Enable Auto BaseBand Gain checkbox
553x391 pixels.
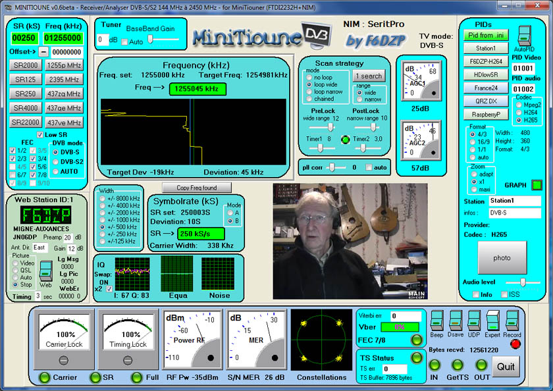click(x=124, y=41)
